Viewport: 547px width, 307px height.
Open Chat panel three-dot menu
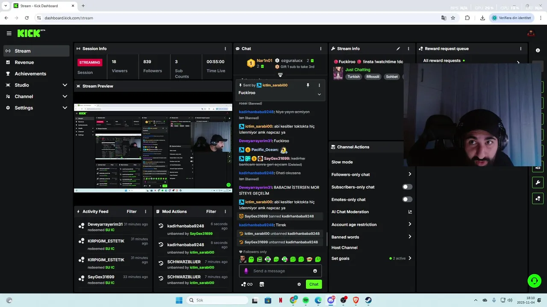click(321, 49)
